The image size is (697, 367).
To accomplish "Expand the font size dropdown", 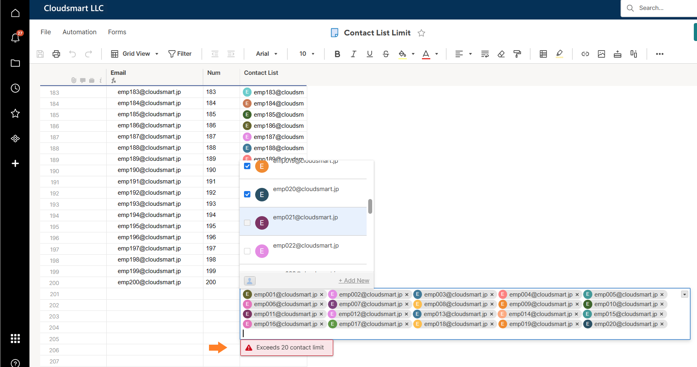I will tap(313, 54).
